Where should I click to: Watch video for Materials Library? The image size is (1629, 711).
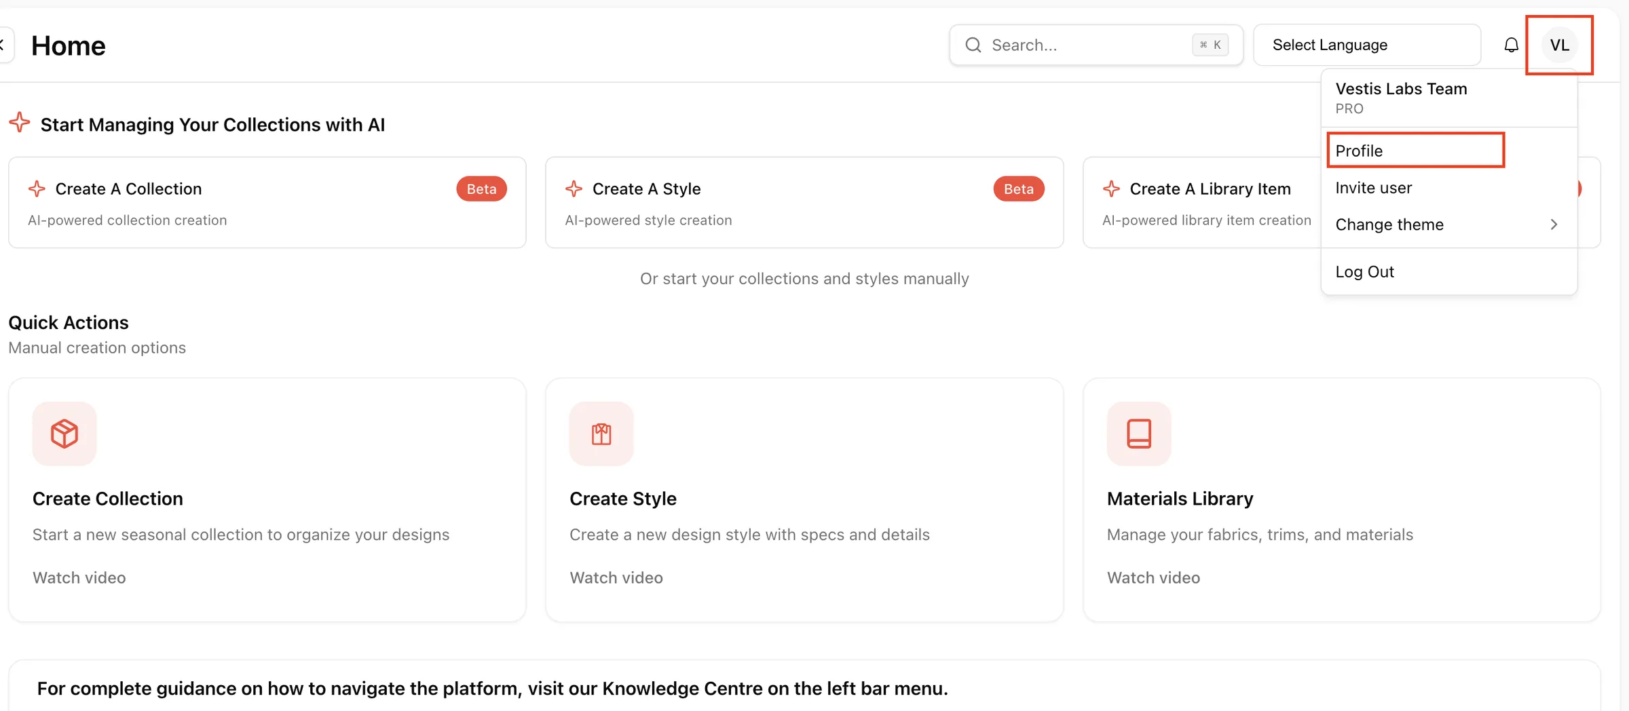coord(1153,578)
